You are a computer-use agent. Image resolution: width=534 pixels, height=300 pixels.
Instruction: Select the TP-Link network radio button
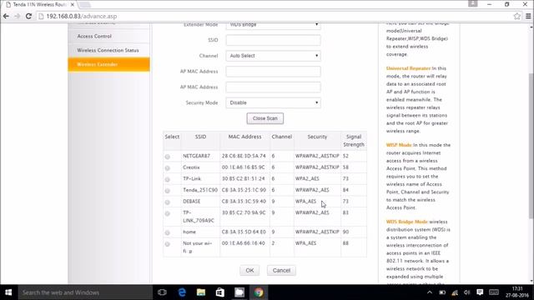point(167,180)
